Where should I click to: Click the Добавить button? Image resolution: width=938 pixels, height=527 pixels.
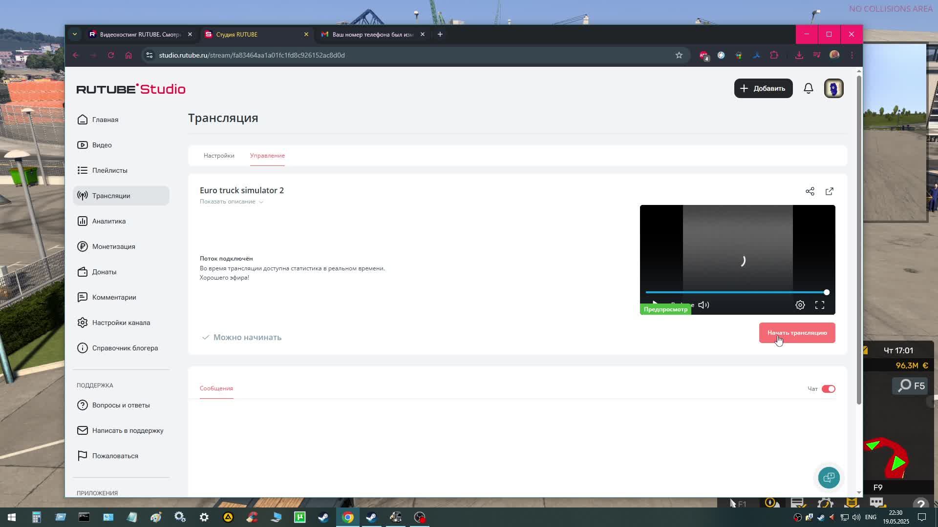pos(764,88)
